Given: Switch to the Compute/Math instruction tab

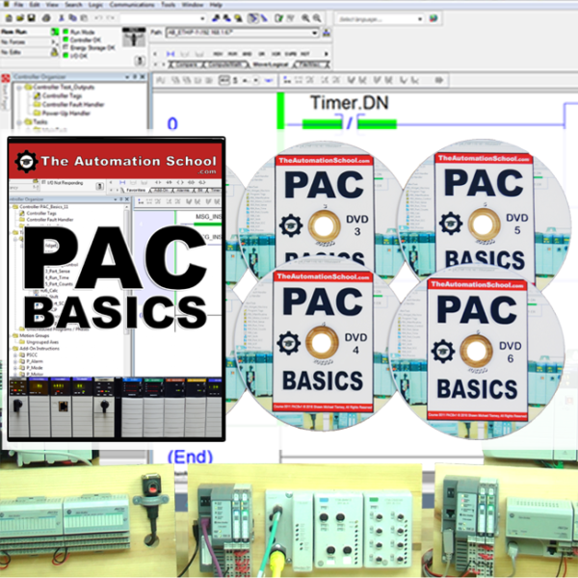Looking at the screenshot, I should [226, 65].
